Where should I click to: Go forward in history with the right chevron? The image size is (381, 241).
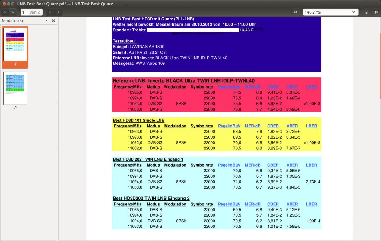[58, 12]
